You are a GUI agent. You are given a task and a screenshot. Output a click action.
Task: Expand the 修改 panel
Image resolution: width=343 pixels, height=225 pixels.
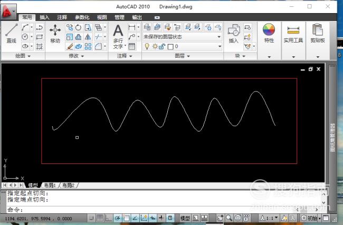pos(76,56)
